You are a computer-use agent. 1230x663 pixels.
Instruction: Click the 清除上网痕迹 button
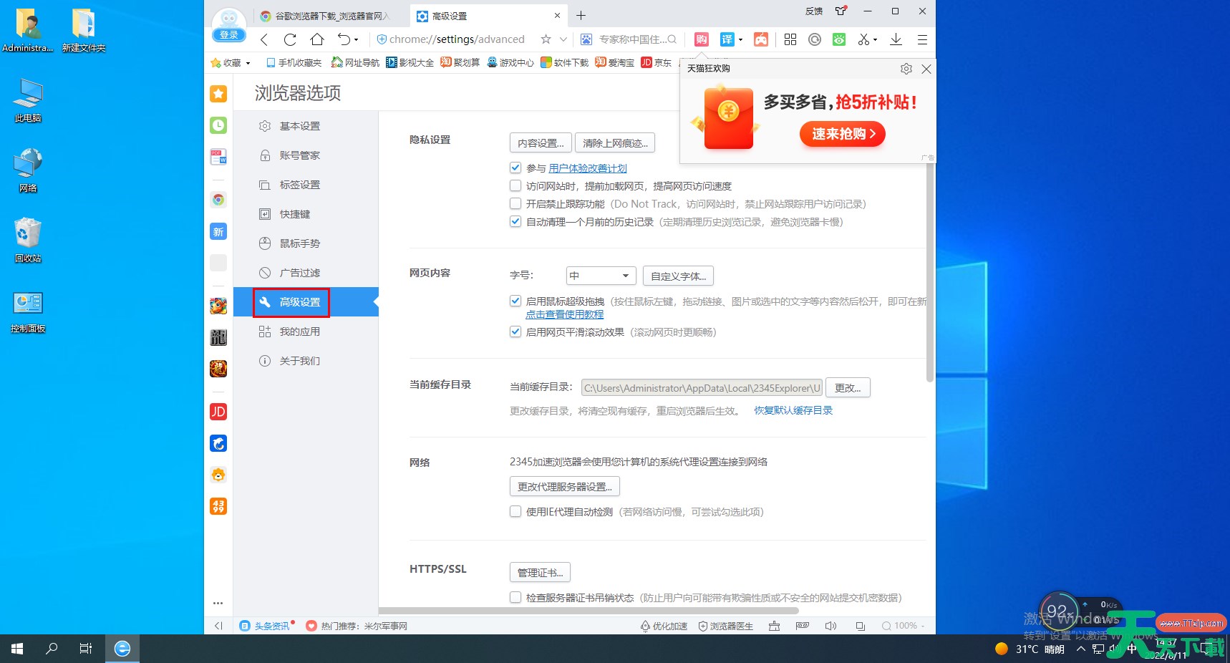coord(615,143)
